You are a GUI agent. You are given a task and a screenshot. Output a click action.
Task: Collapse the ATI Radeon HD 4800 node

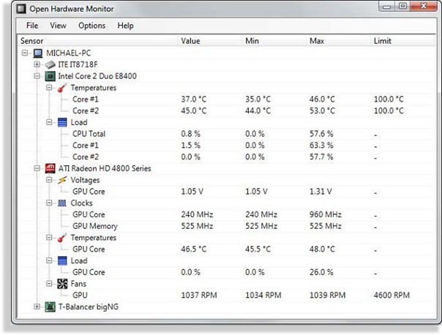[37, 168]
